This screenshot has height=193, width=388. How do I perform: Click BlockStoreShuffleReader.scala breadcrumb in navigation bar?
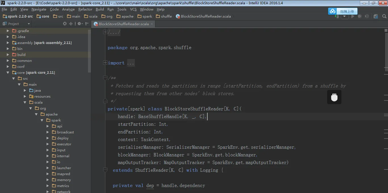(x=203, y=16)
